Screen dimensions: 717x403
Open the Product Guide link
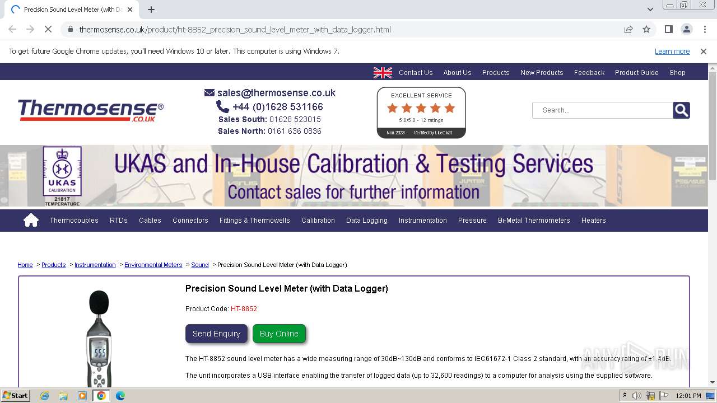[x=637, y=73]
